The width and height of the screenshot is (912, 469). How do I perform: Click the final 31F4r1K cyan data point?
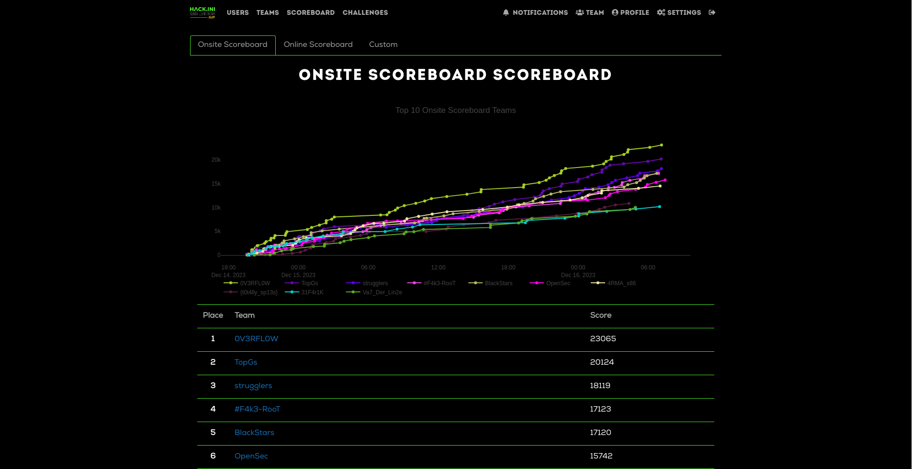coord(660,207)
